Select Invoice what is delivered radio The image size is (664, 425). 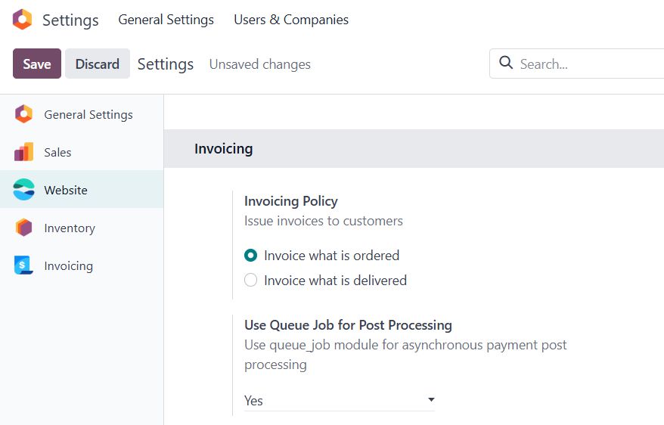[251, 281]
